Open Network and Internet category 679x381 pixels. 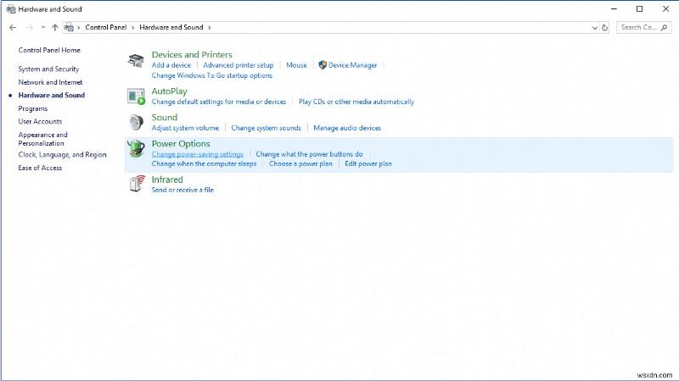point(50,82)
